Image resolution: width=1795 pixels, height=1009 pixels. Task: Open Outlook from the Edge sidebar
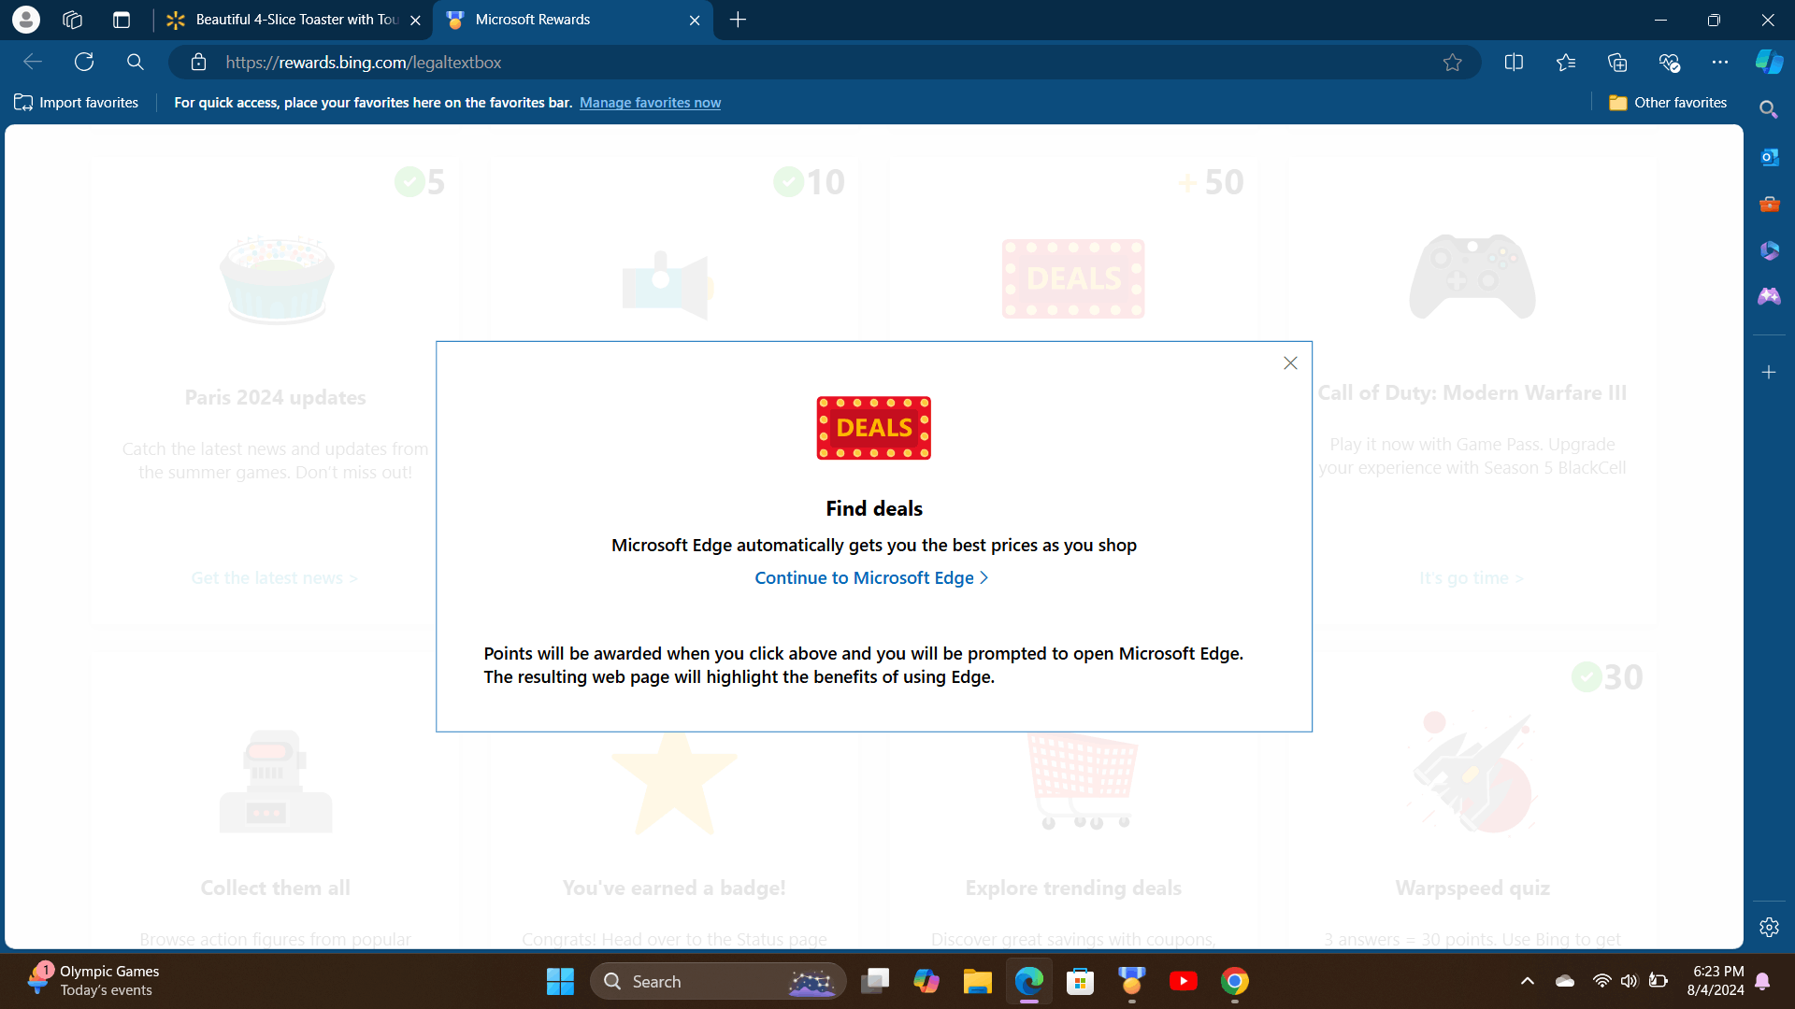click(x=1770, y=156)
